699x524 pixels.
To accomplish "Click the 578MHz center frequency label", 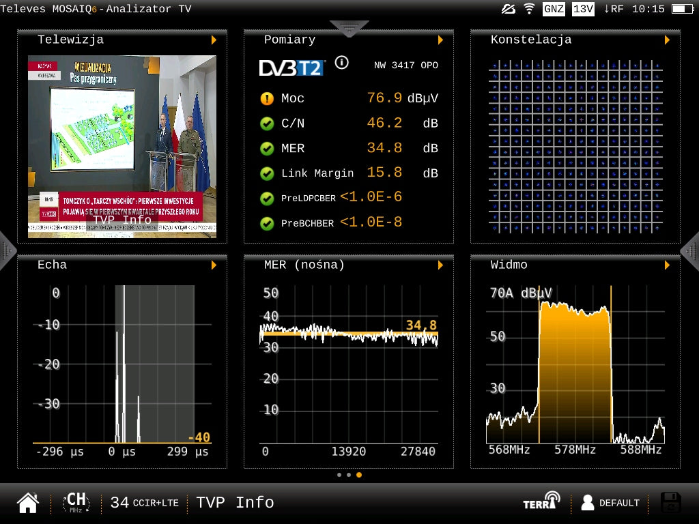I will pos(575,450).
